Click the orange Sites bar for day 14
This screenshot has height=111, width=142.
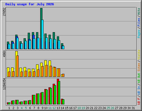(63, 75)
